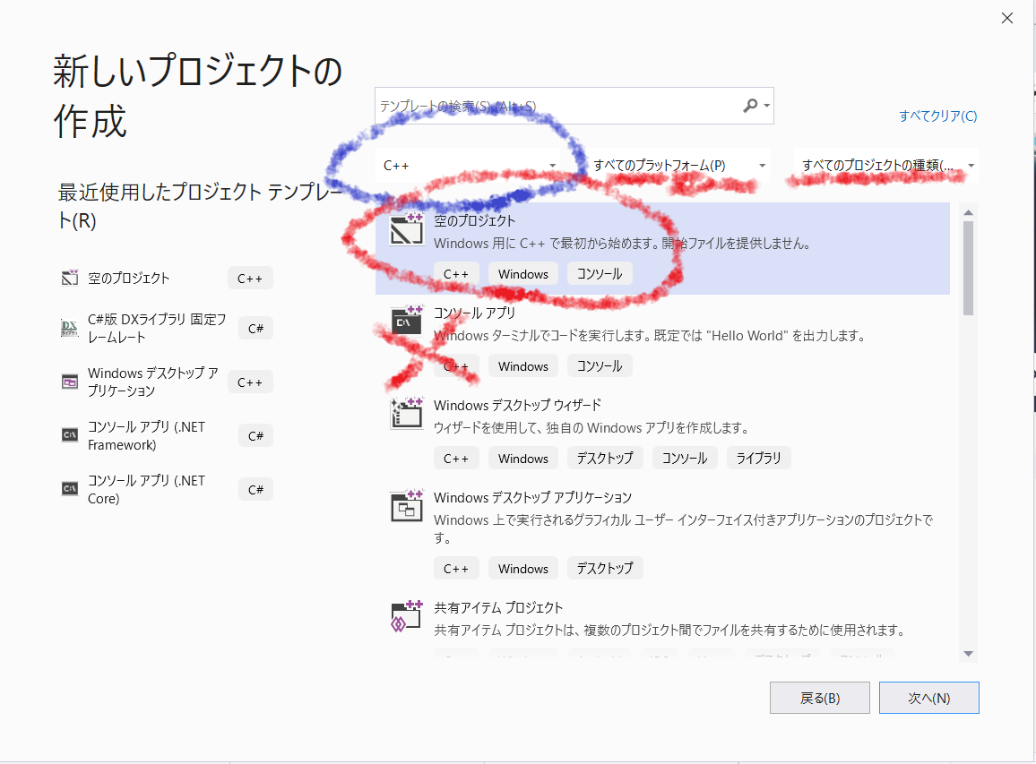Image resolution: width=1036 pixels, height=764 pixels.
Task: Expand the all project types dropdown
Action: pos(885,165)
